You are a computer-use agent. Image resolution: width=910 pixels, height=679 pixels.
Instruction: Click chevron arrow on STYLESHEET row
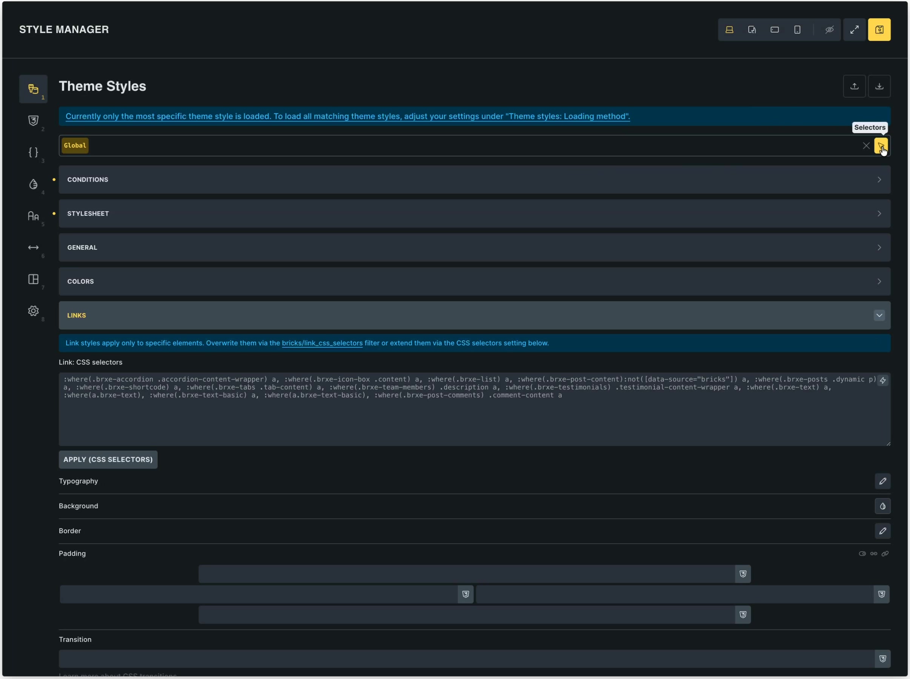coord(879,214)
